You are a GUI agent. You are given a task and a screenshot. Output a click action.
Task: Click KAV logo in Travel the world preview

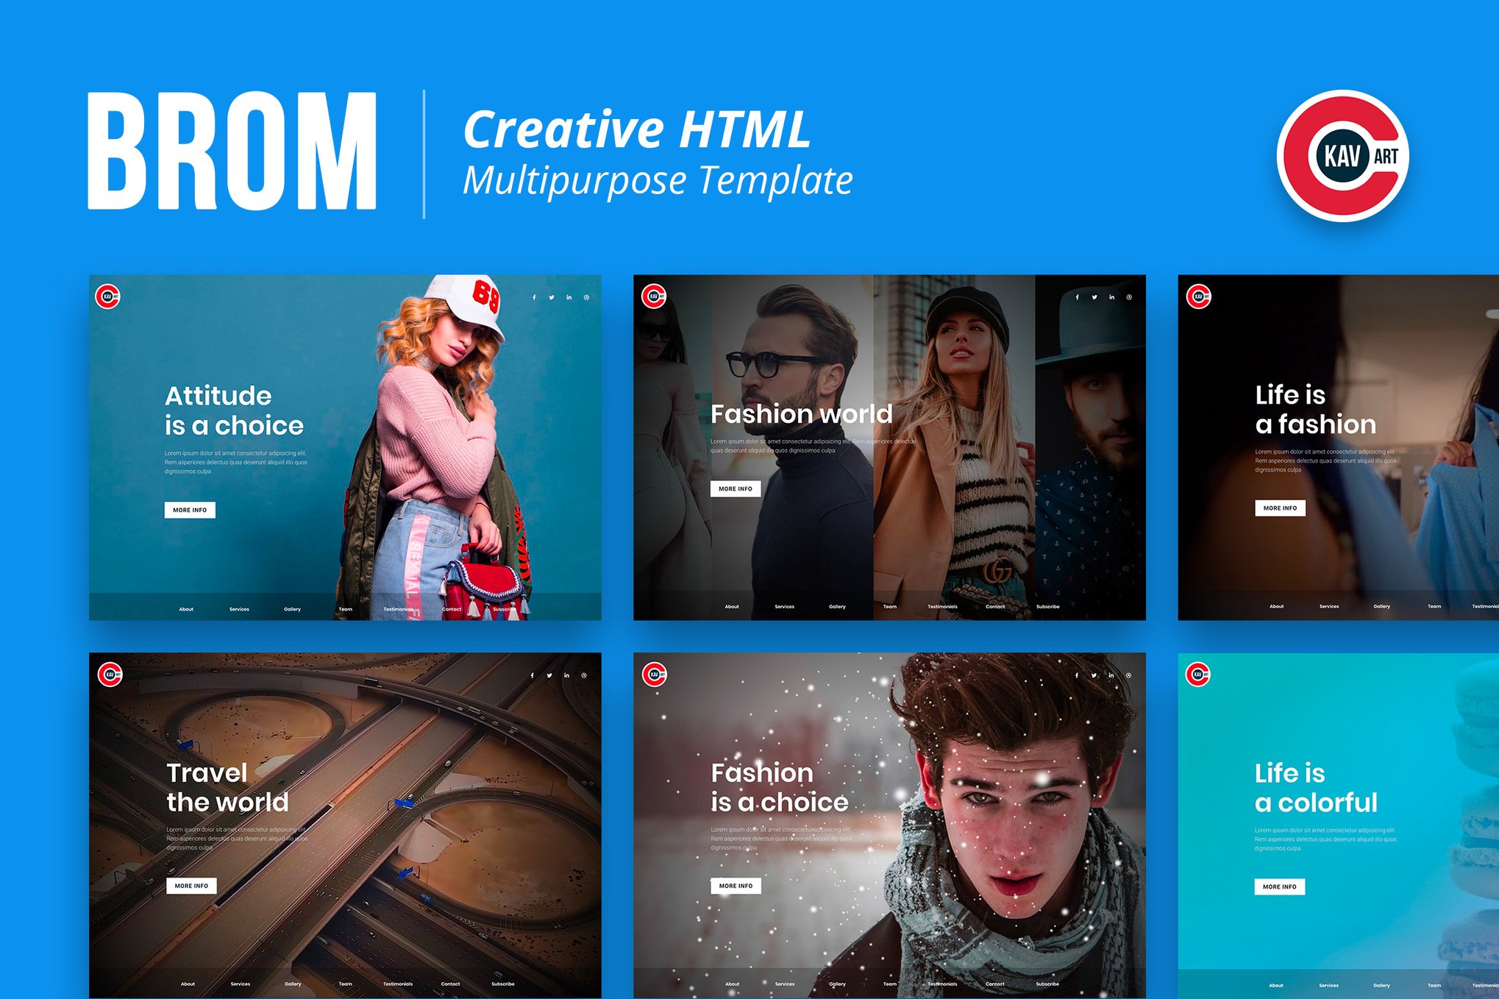point(110,674)
